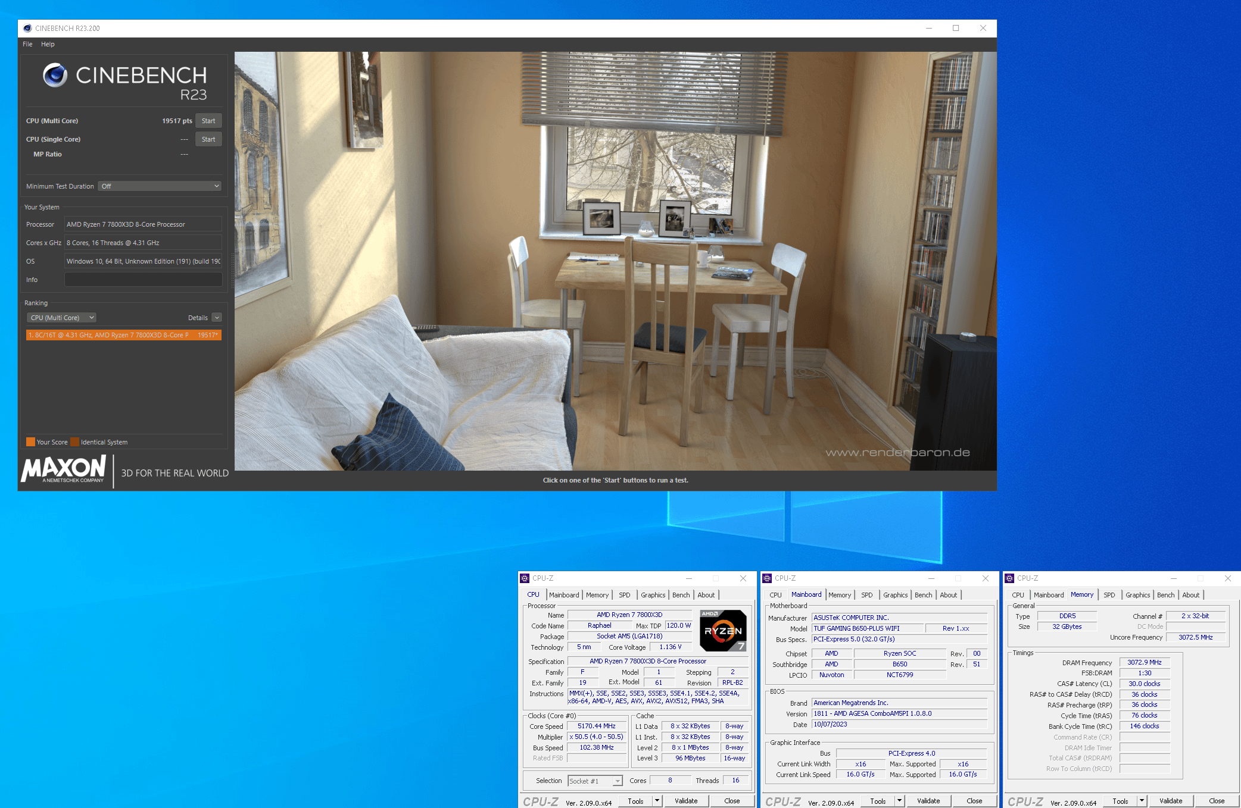The height and width of the screenshot is (808, 1241).
Task: Click the rendered room scene image
Action: click(615, 261)
